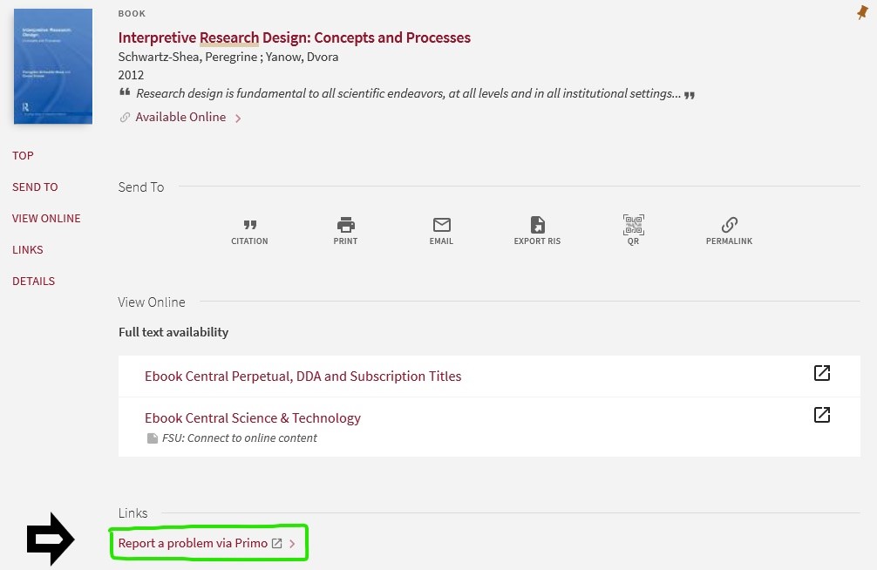
Task: Open Ebook Central Science & Technology link
Action: (253, 417)
